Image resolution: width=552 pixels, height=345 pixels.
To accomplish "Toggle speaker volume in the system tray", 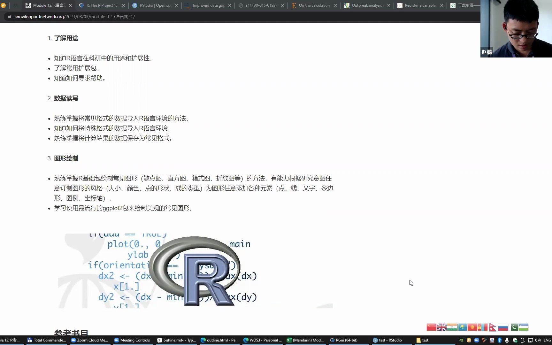I will click(538, 340).
